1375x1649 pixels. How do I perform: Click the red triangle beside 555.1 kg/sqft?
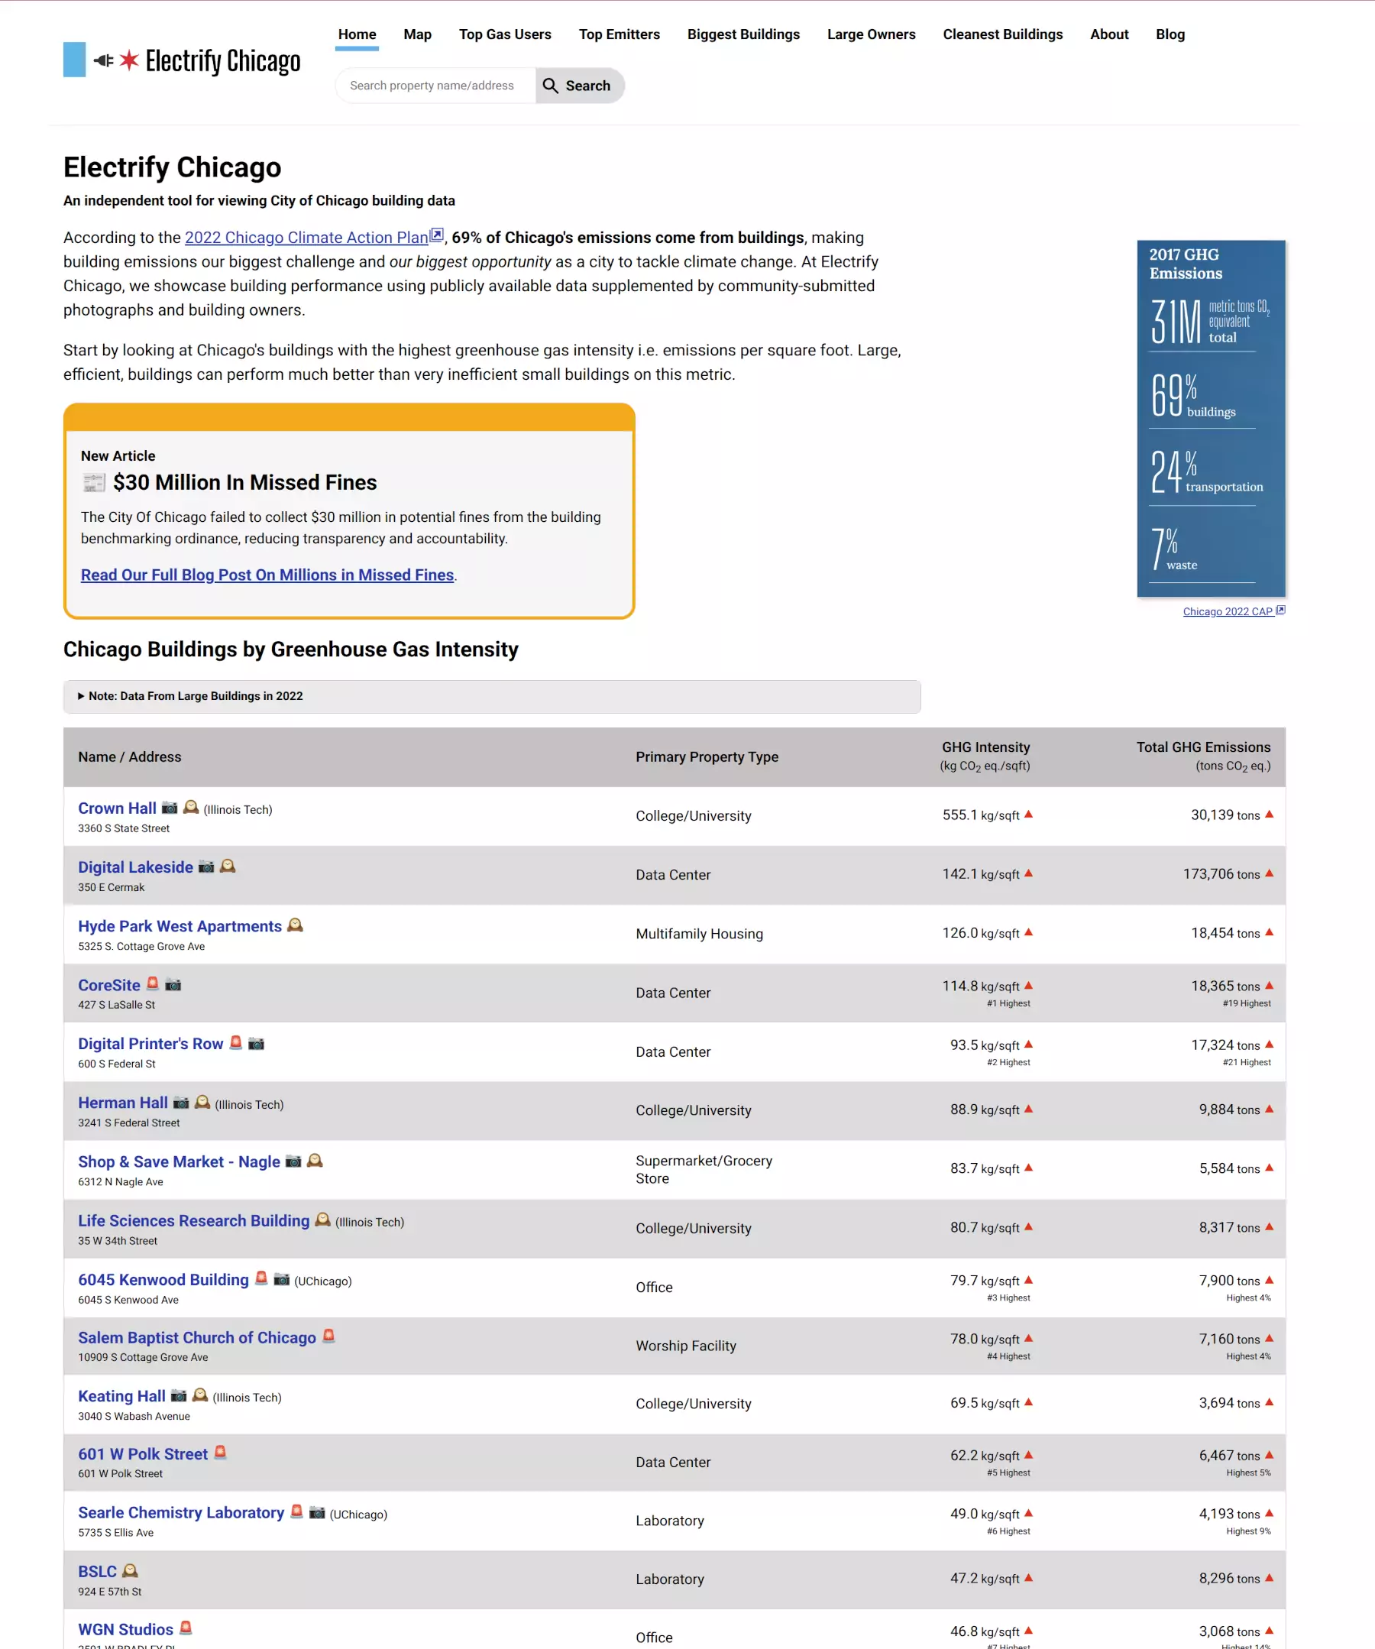pyautogui.click(x=1028, y=815)
